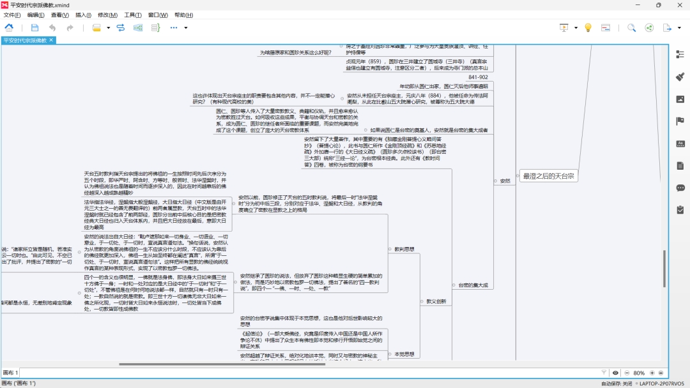The image size is (690, 388).
Task: Open the Outline panel in right sidebar
Action: point(680,54)
